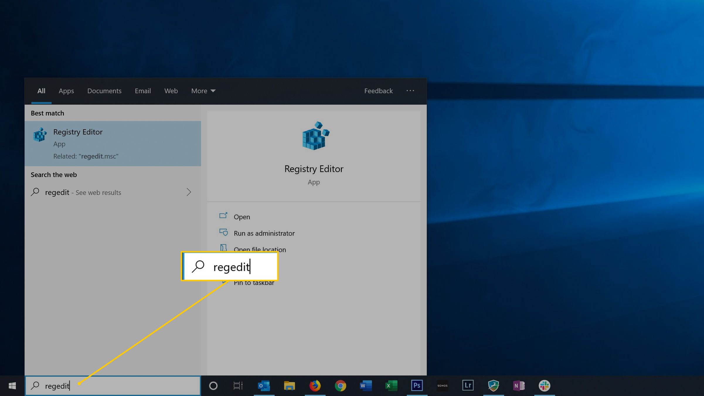704x396 pixels.
Task: Open file location for Registry Editor
Action: 260,249
